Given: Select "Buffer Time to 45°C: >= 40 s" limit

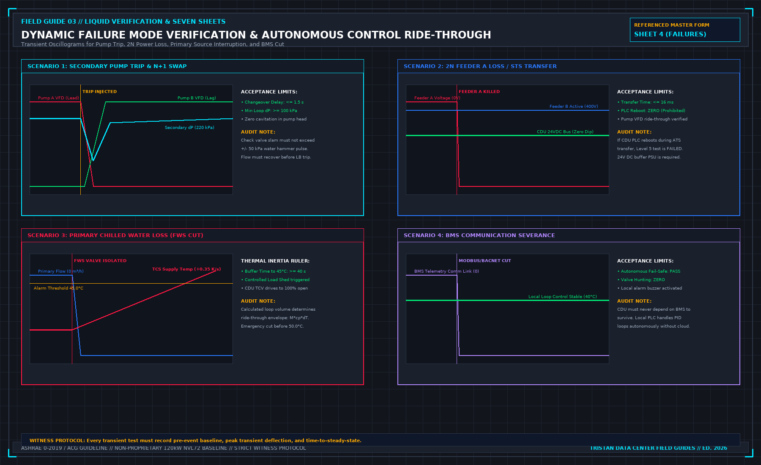Looking at the screenshot, I should tap(273, 271).
